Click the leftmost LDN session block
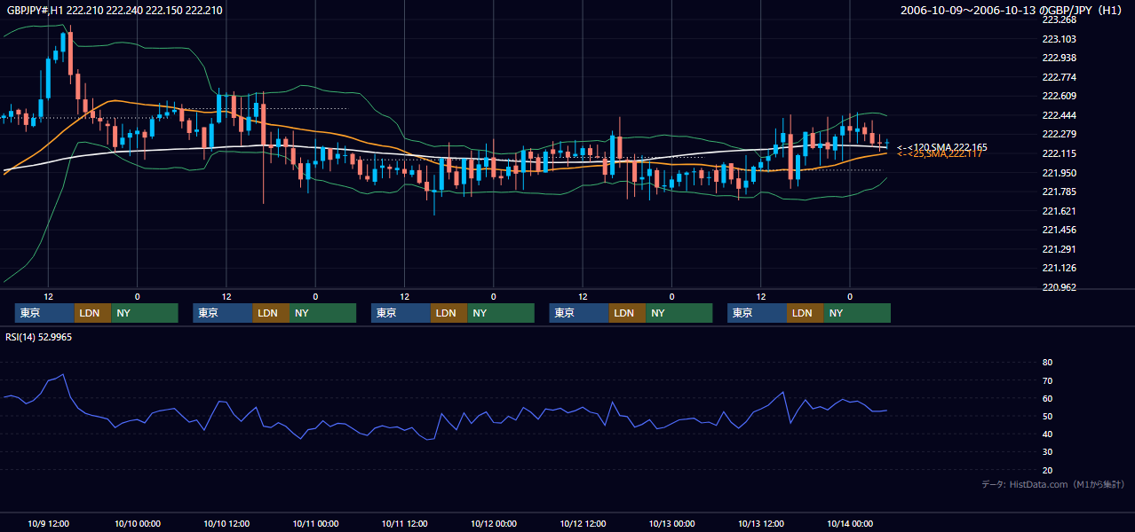 [92, 313]
